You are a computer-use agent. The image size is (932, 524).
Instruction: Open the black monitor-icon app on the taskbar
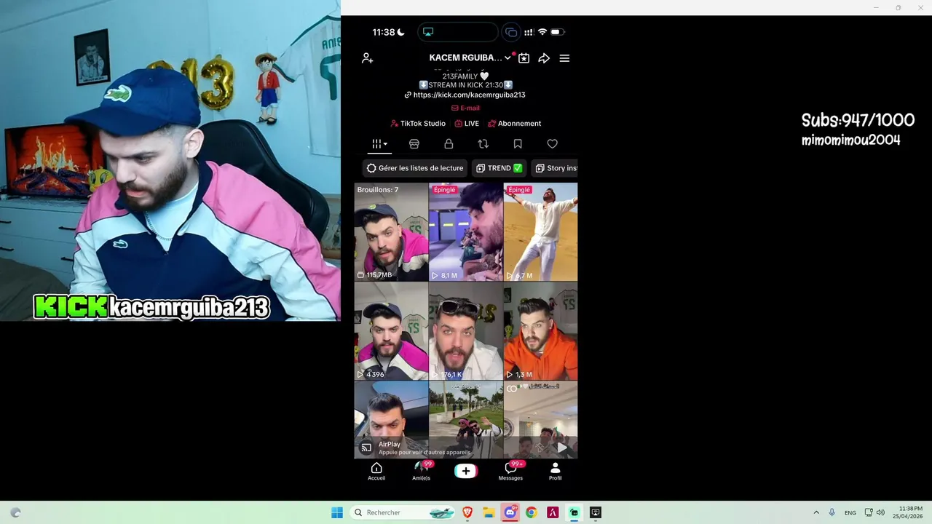[596, 512]
